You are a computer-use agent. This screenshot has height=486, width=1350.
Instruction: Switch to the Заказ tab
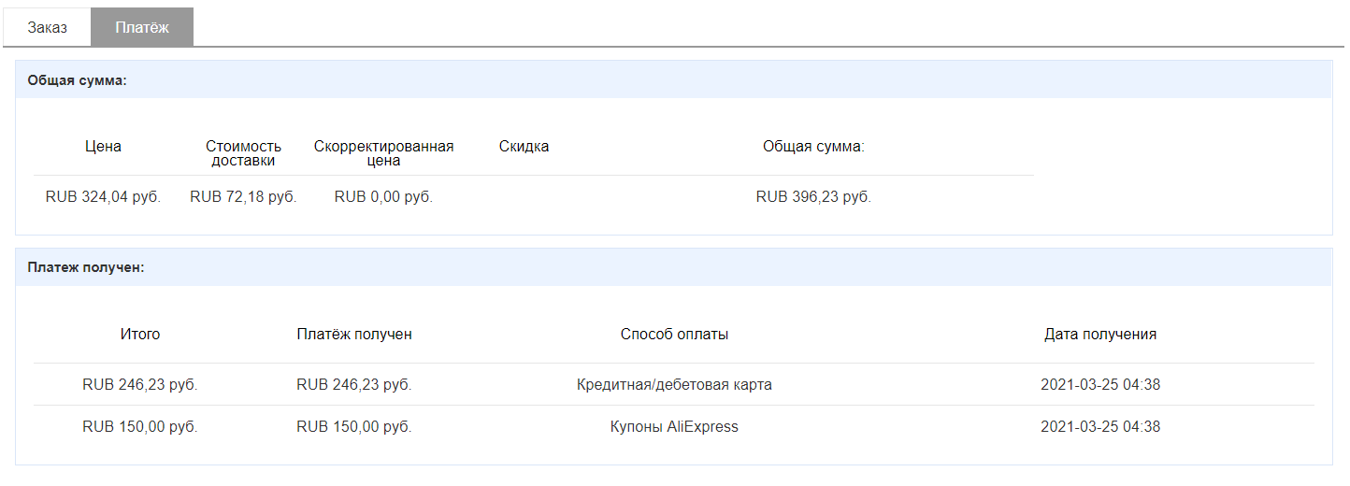[47, 27]
